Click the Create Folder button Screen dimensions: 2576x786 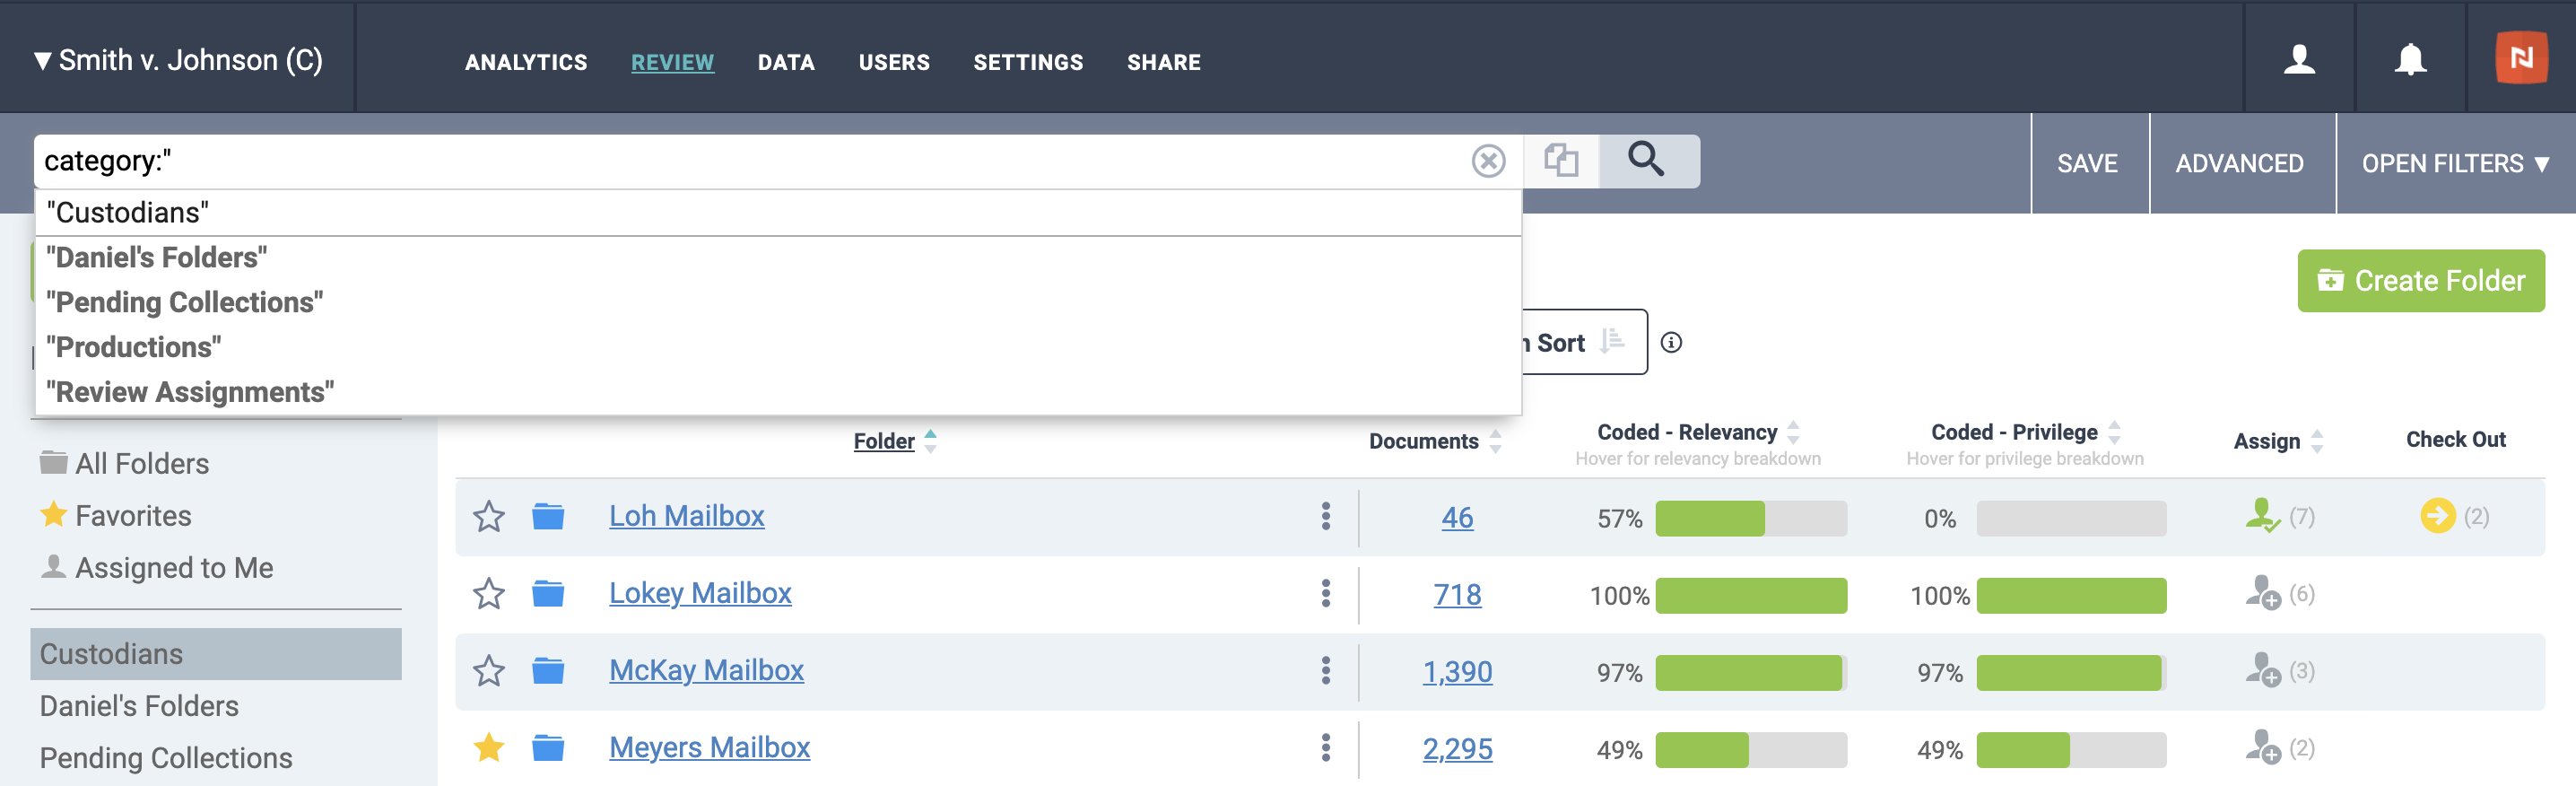(x=2420, y=281)
